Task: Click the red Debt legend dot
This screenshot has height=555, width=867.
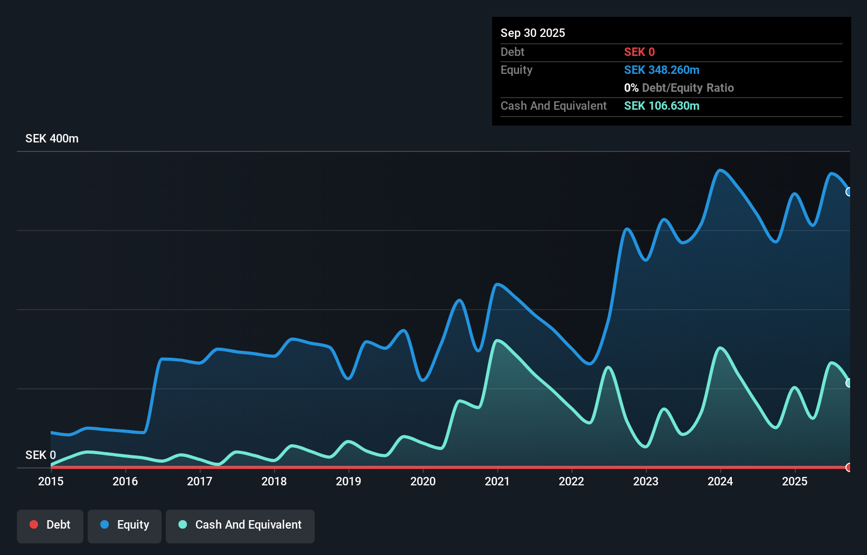Action: tap(34, 524)
